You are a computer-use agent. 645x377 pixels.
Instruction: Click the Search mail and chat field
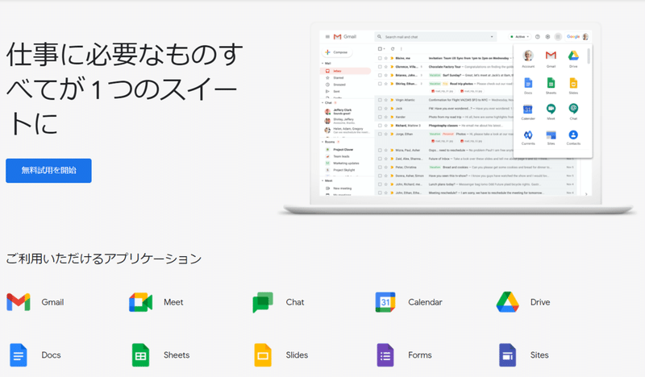pos(435,36)
